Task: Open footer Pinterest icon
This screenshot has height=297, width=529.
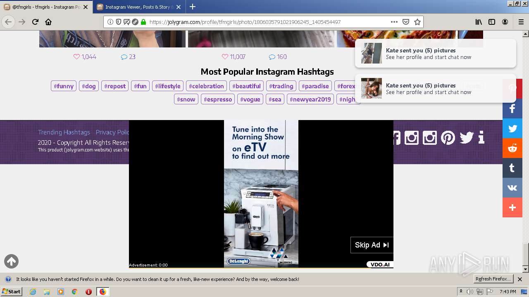Action: (x=448, y=137)
